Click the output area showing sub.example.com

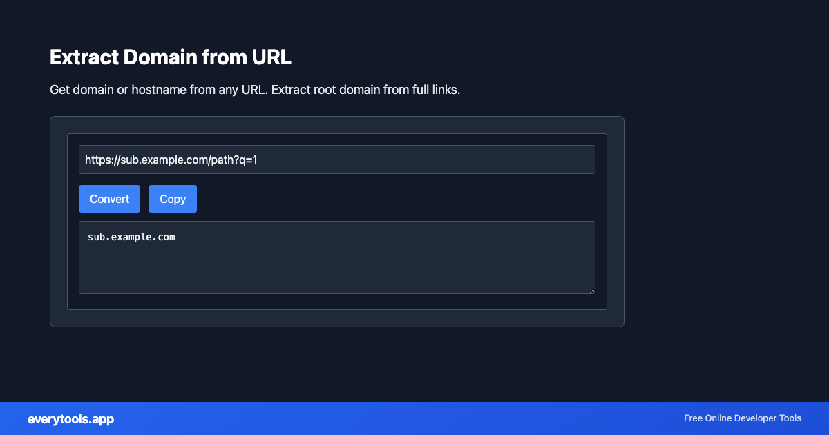click(x=337, y=258)
